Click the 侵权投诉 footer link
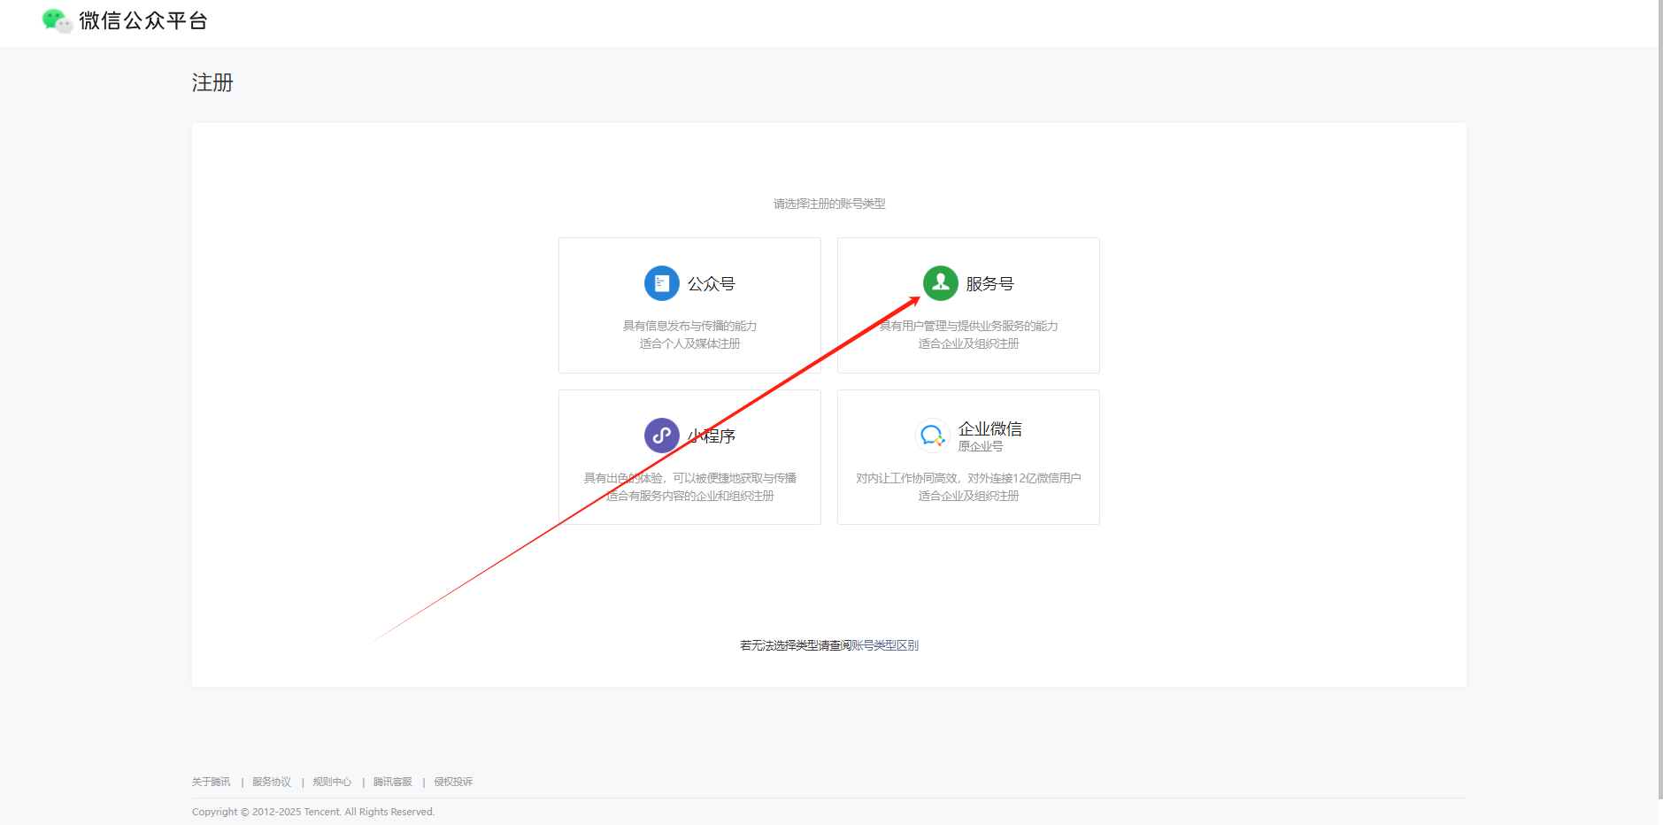Viewport: 1663px width, 825px height. (453, 782)
